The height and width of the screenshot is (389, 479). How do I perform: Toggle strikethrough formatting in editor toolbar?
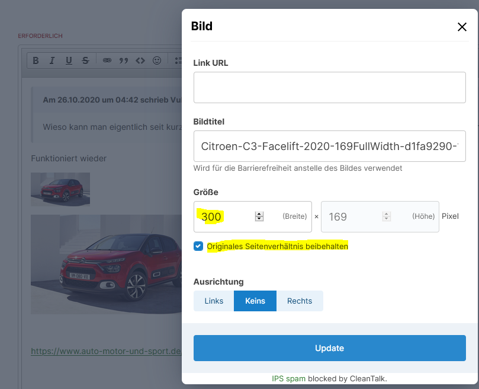coord(85,60)
